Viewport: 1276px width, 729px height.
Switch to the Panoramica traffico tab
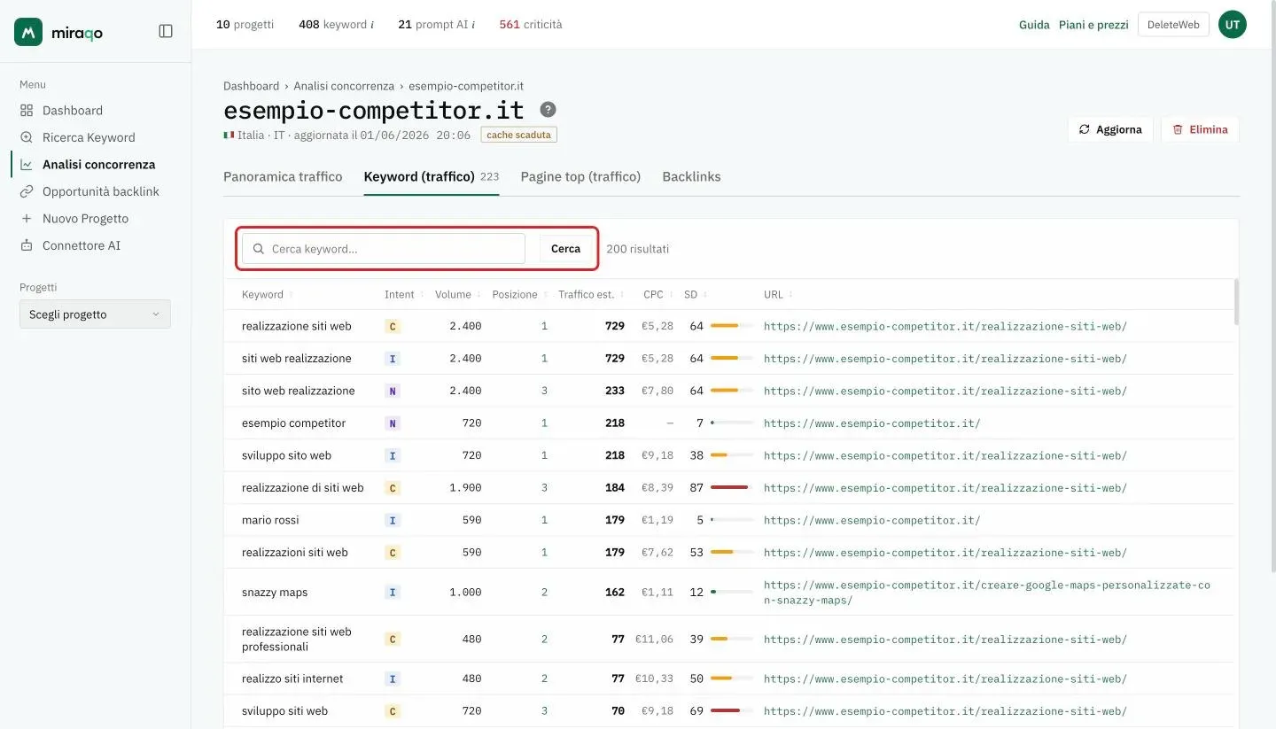[283, 176]
